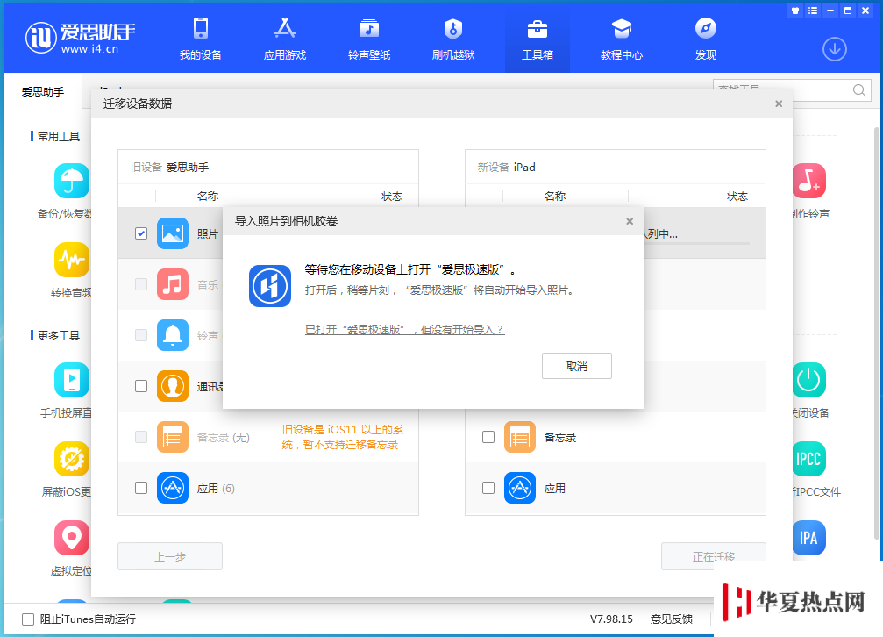This screenshot has height=637, width=883.
Task: Open 手机投屏直播 tool icon
Action: click(x=72, y=380)
